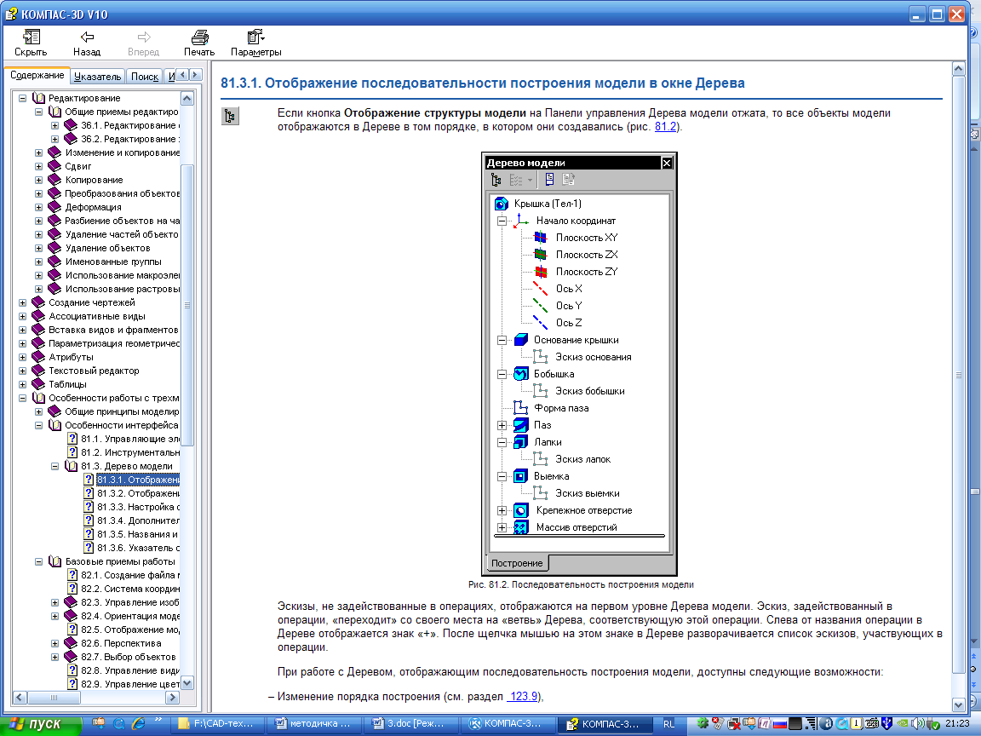
Task: Click the Windows пуск start button
Action: click(x=40, y=724)
